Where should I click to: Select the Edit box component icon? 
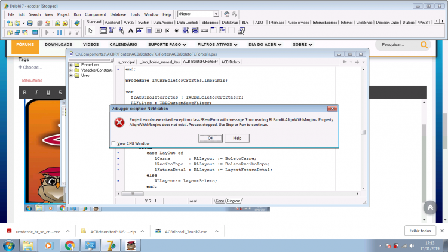tap(140, 30)
